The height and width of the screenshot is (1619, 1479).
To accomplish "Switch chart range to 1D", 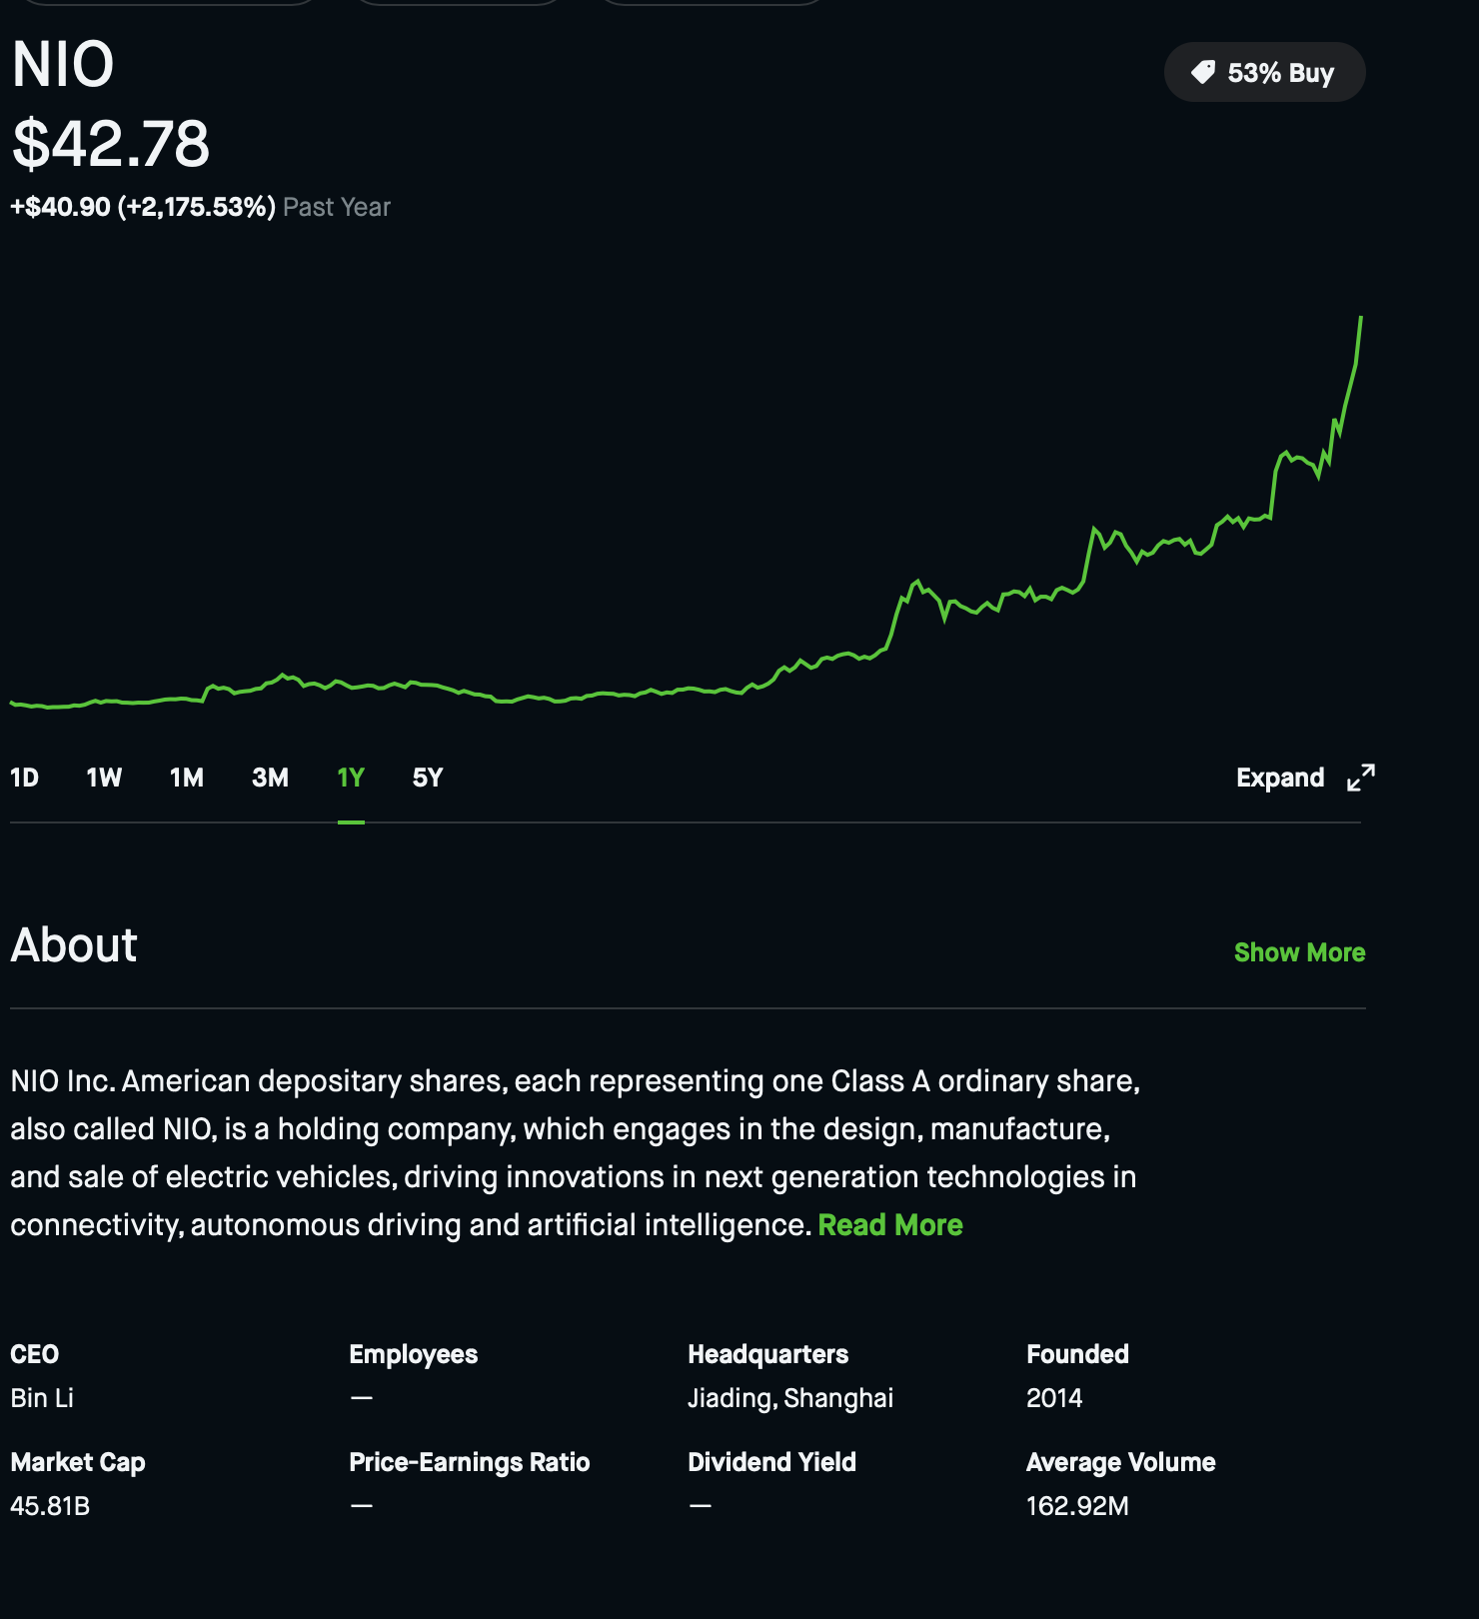I will point(24,778).
